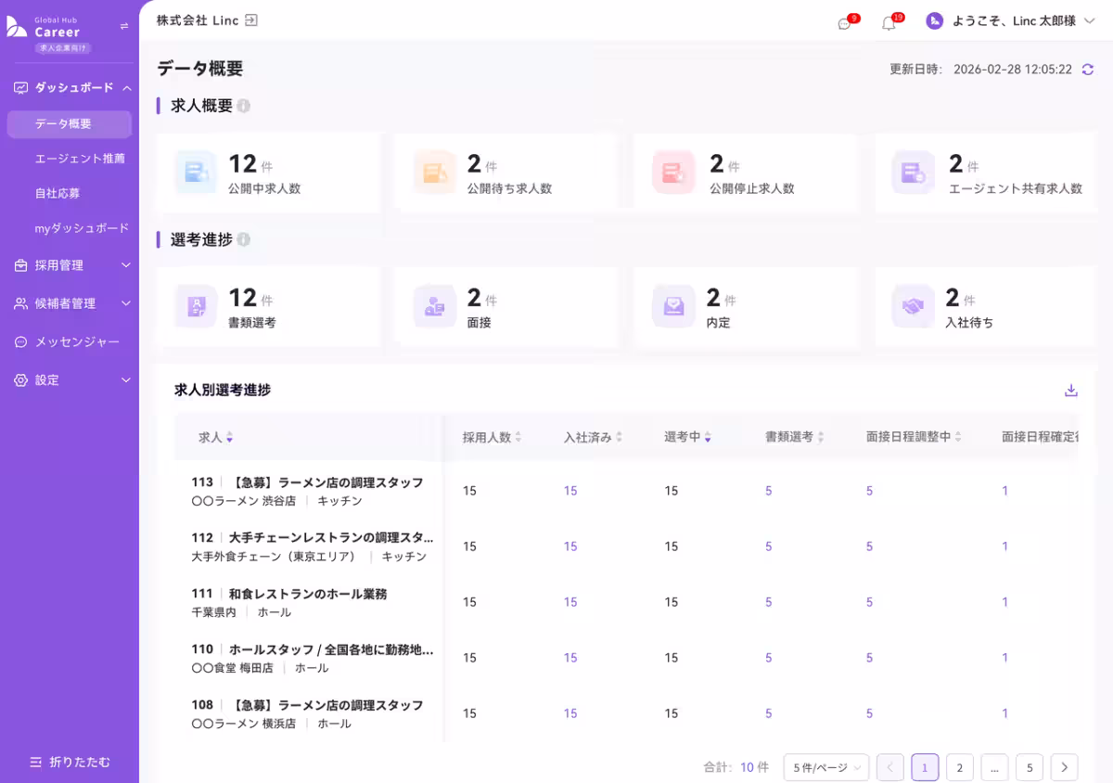Click the 株式会社 Linc company name
Image resolution: width=1113 pixels, height=783 pixels.
pyautogui.click(x=198, y=20)
